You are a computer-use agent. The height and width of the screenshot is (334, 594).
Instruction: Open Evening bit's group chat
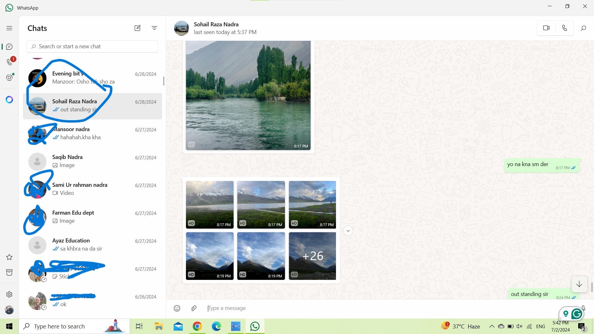[92, 78]
